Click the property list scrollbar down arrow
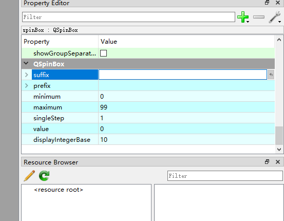Viewport: 284px width, 221px height. click(279, 150)
